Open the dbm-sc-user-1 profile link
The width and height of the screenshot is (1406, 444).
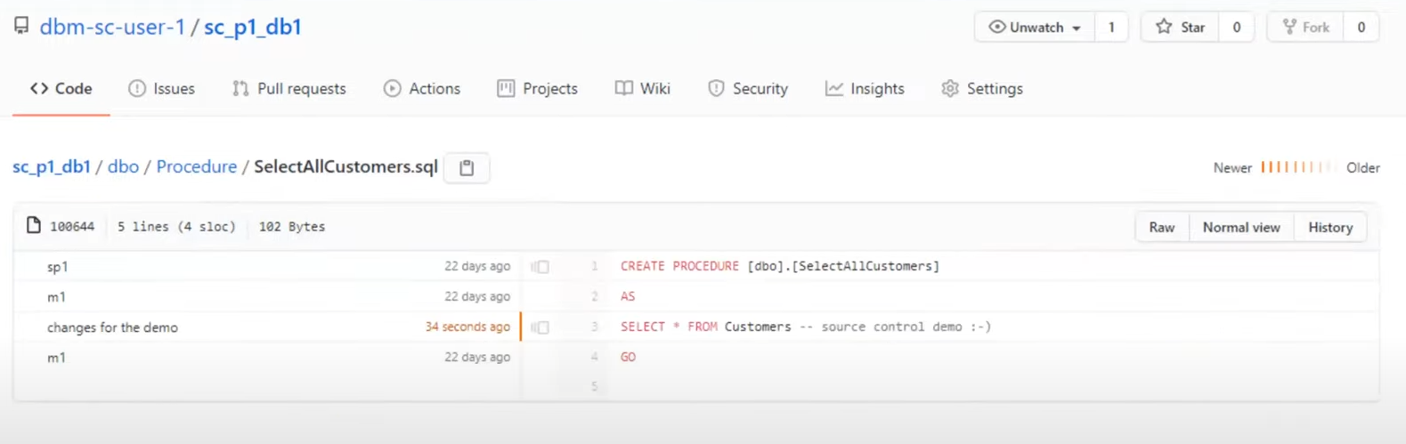point(112,27)
